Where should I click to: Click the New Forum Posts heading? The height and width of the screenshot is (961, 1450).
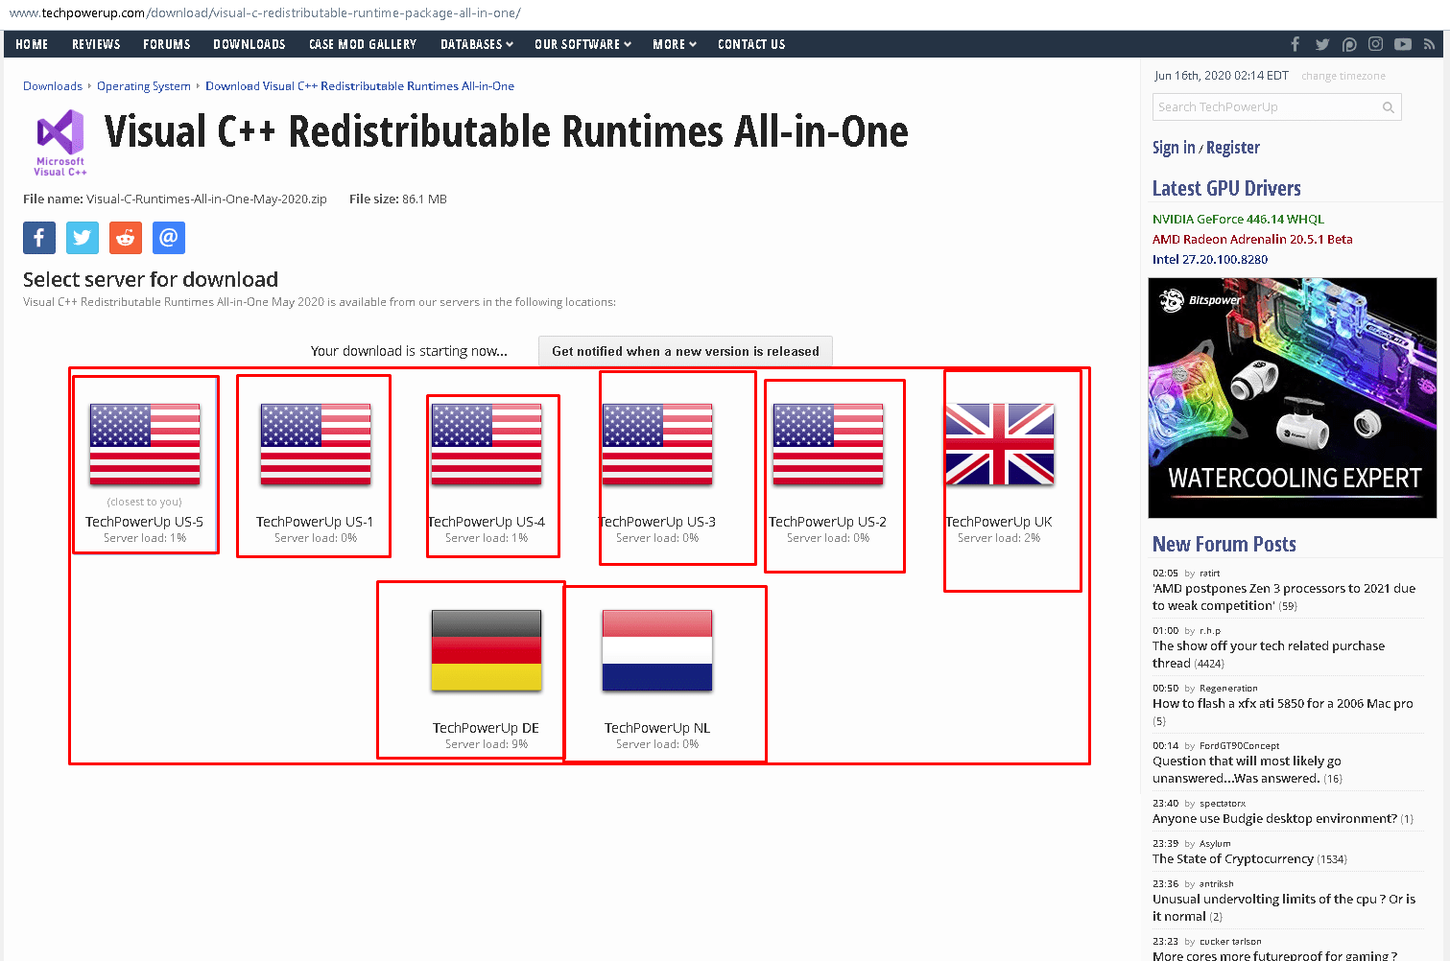coord(1224,544)
